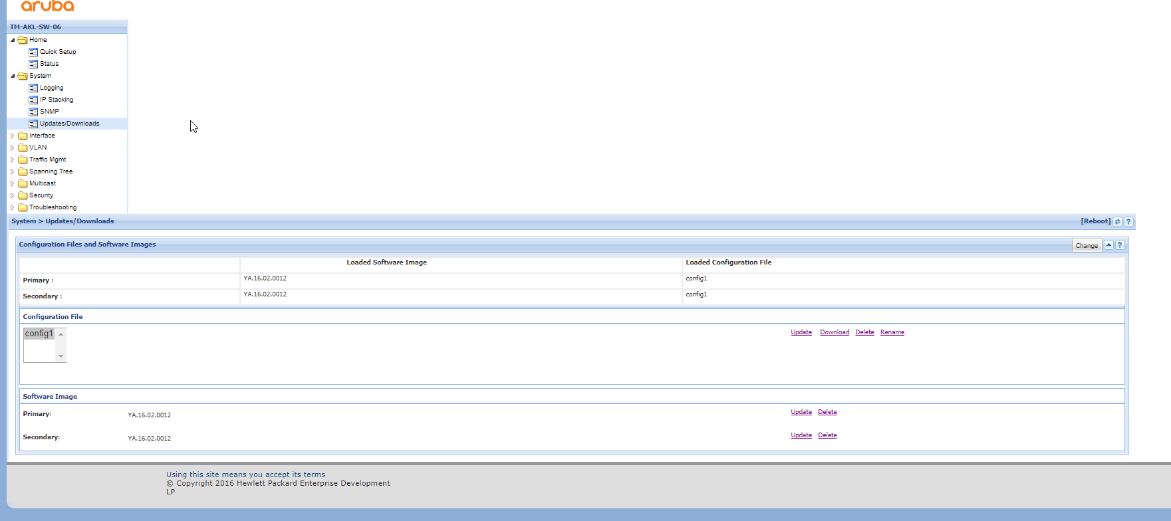
Task: Collapse the Configuration Files and Software Images panel
Action: (1108, 245)
